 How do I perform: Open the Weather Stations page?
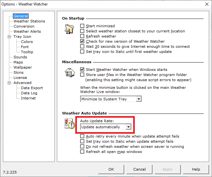click(x=29, y=21)
